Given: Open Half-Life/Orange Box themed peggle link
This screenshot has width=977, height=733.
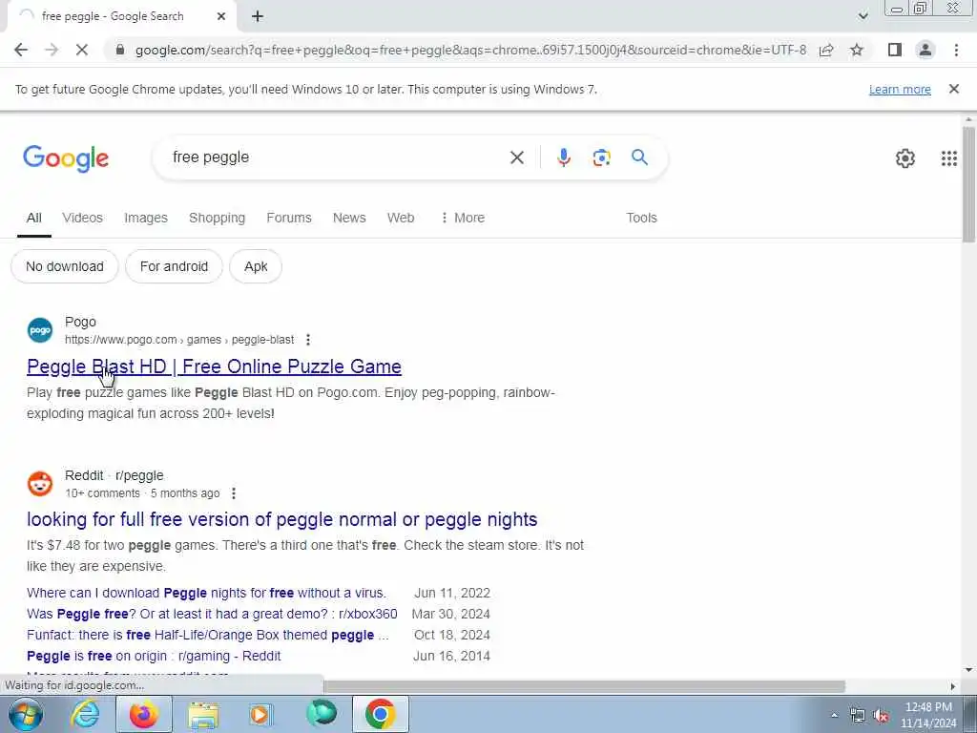Looking at the screenshot, I should pos(207,635).
